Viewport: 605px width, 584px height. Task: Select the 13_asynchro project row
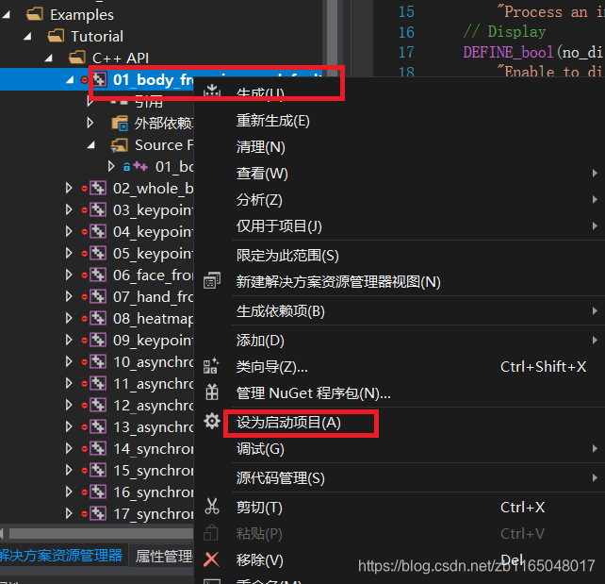coord(96,426)
